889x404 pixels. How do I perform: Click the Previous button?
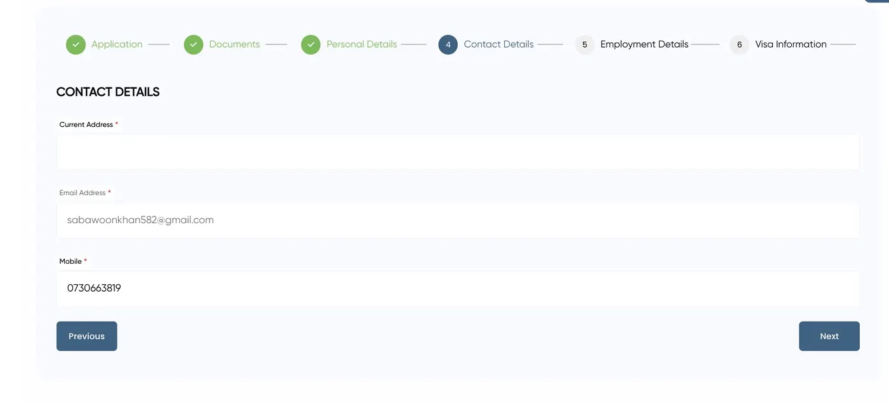[86, 336]
